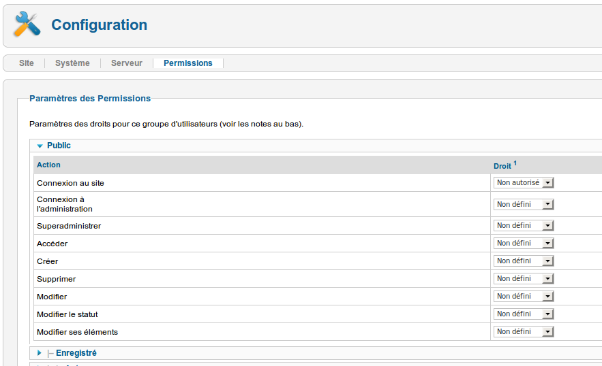Click the Configuration page heading
The image size is (602, 366).
100,25
